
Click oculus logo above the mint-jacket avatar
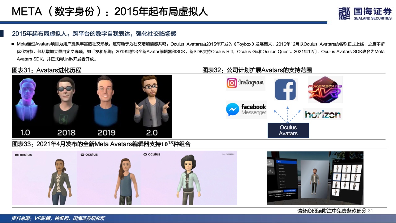coord(152,154)
